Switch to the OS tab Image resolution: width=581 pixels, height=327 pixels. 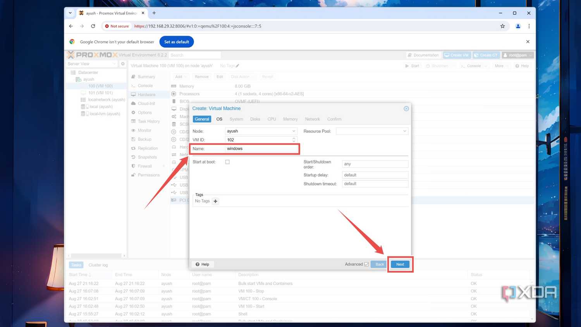coord(219,119)
